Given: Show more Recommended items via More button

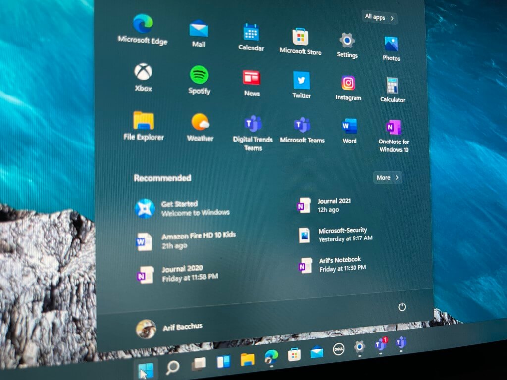Looking at the screenshot, I should pyautogui.click(x=387, y=177).
